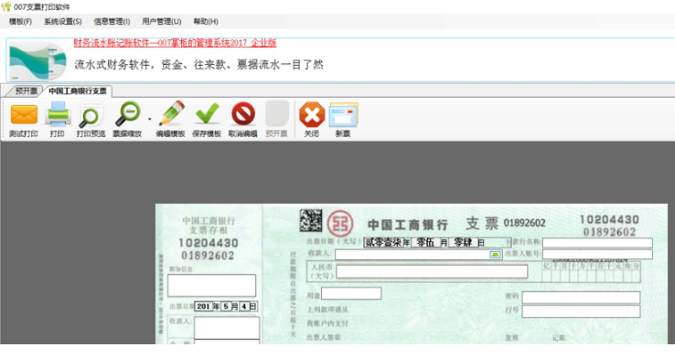Click the 测试打印 envelope icon

tap(24, 114)
